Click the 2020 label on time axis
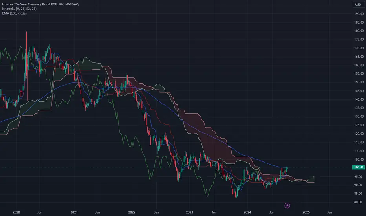 (16, 212)
